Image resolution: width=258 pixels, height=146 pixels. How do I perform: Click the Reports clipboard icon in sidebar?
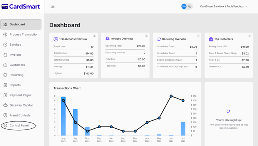coord(5,85)
